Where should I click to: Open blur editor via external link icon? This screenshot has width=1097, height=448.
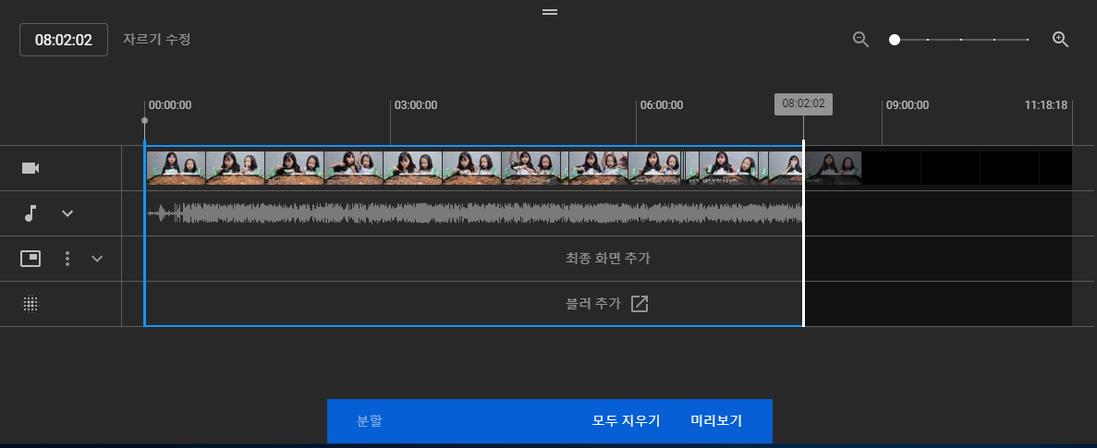pyautogui.click(x=640, y=304)
